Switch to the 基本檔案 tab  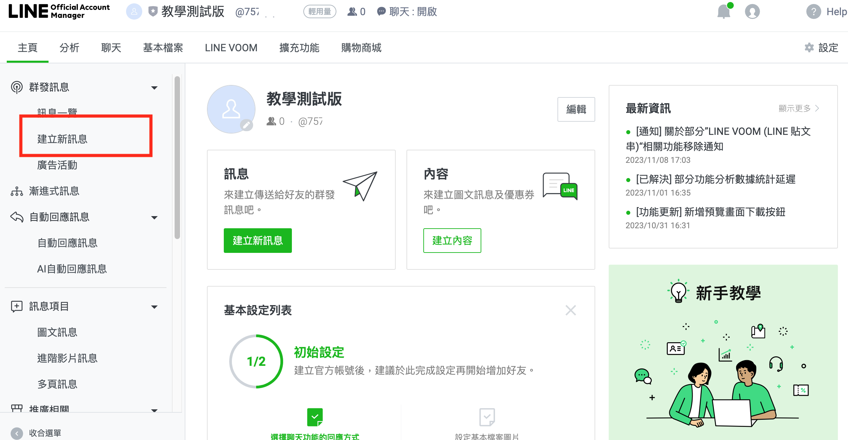coord(163,48)
